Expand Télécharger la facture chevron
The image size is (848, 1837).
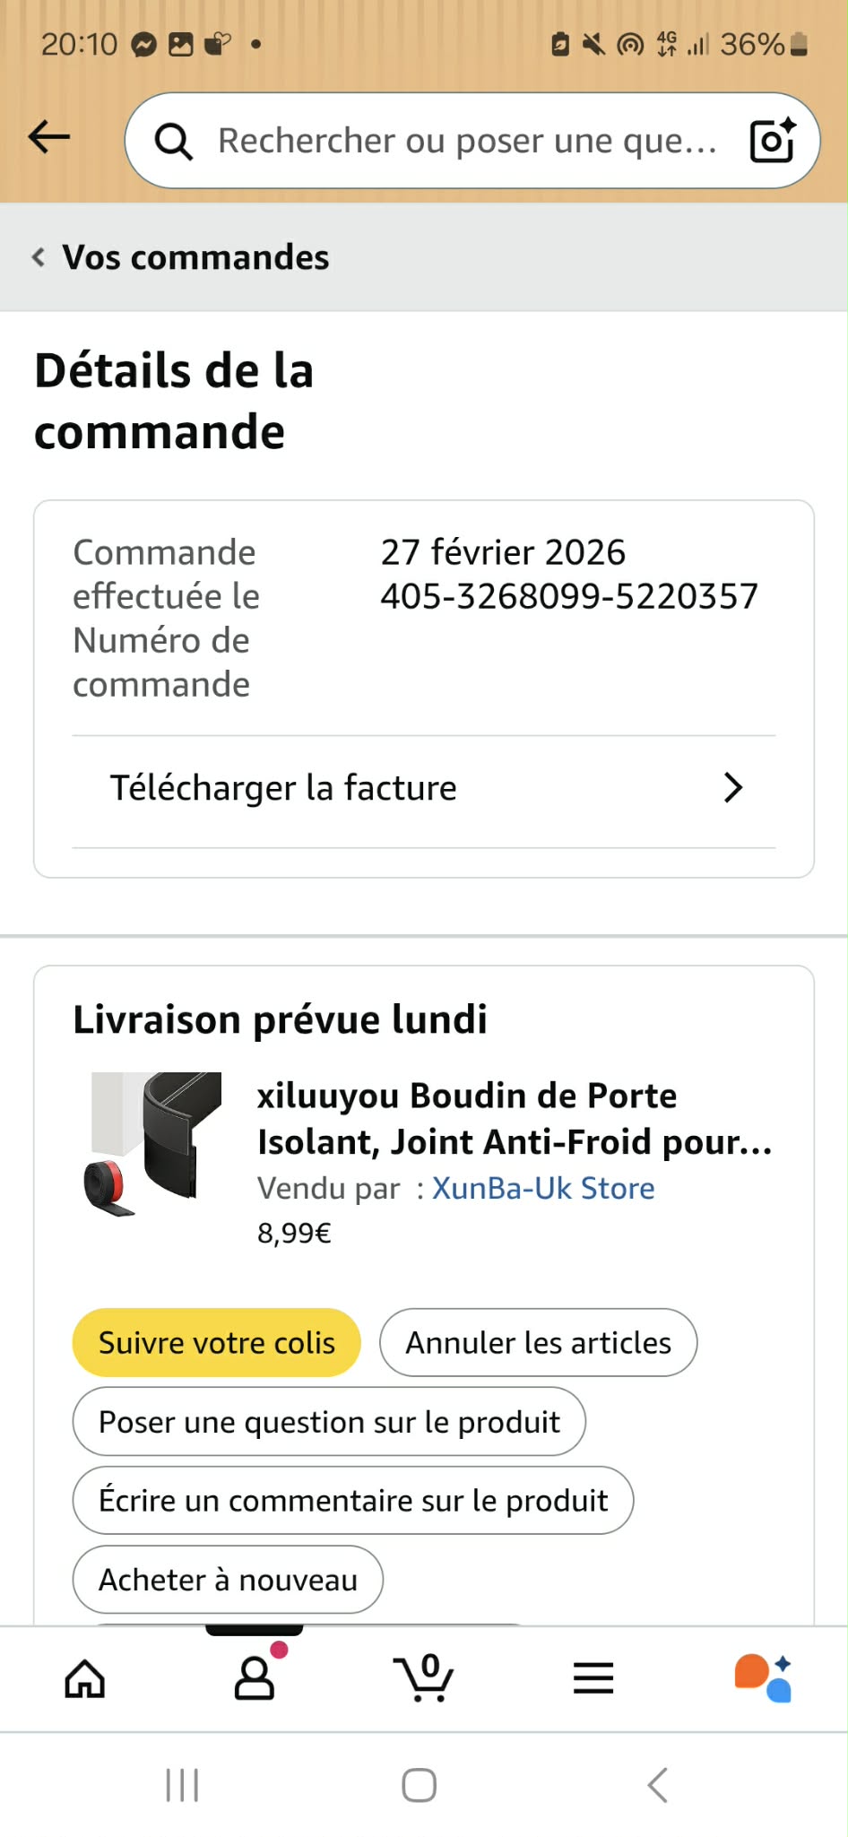[x=732, y=788]
